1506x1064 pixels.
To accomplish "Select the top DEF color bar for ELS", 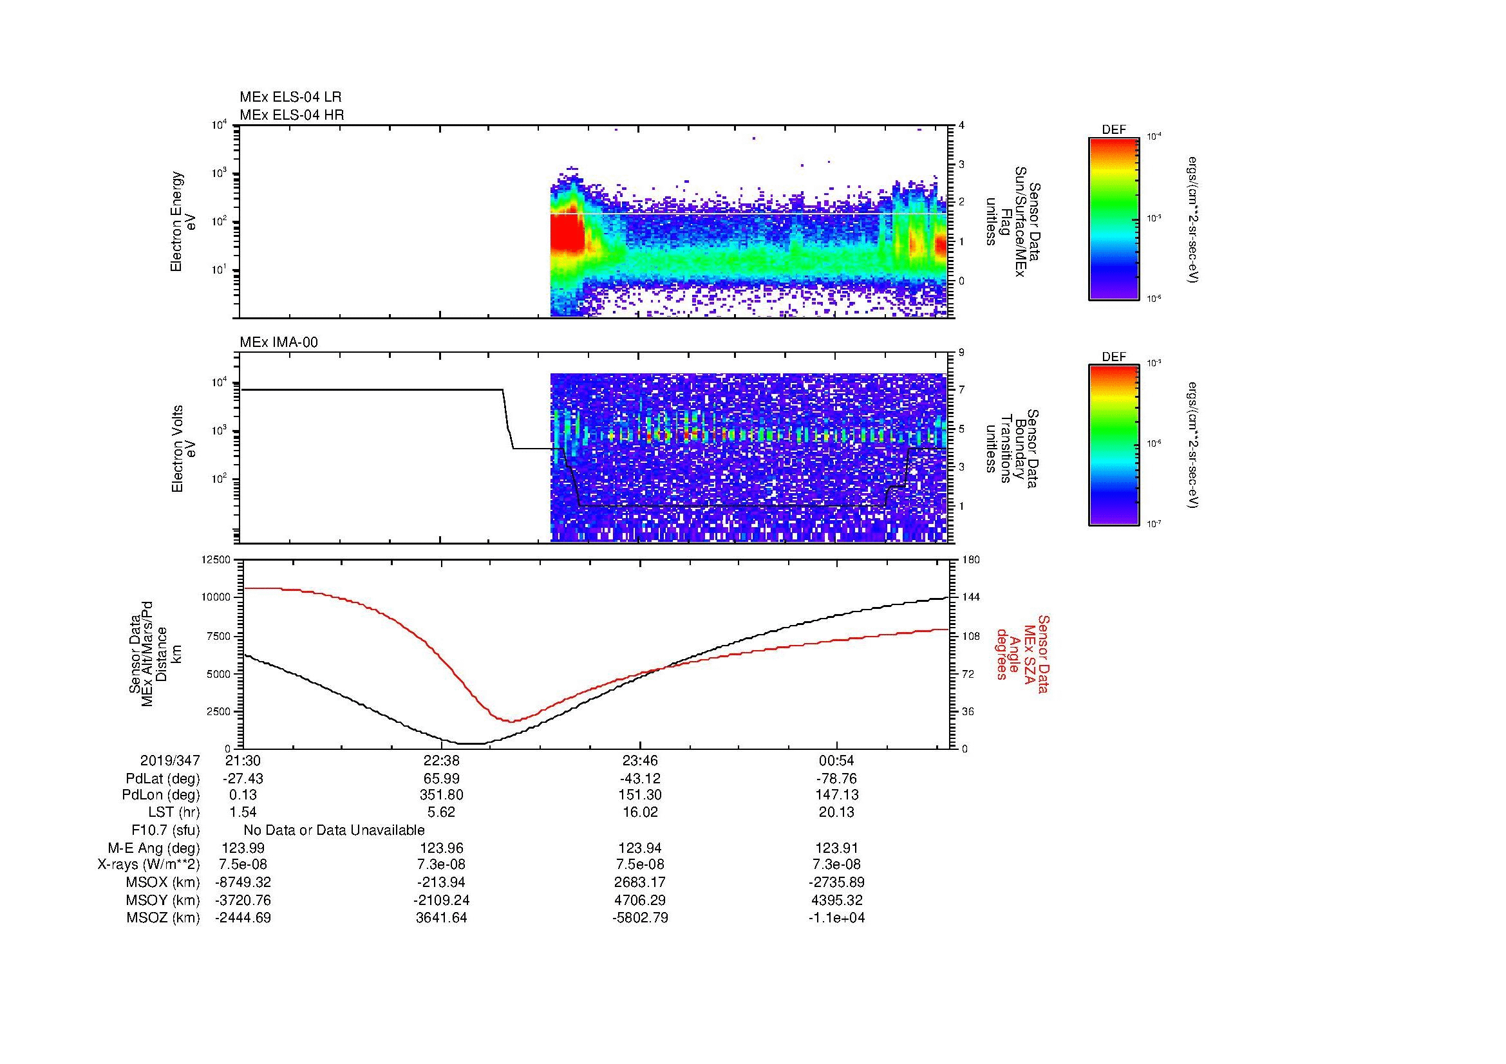I will click(x=1113, y=219).
